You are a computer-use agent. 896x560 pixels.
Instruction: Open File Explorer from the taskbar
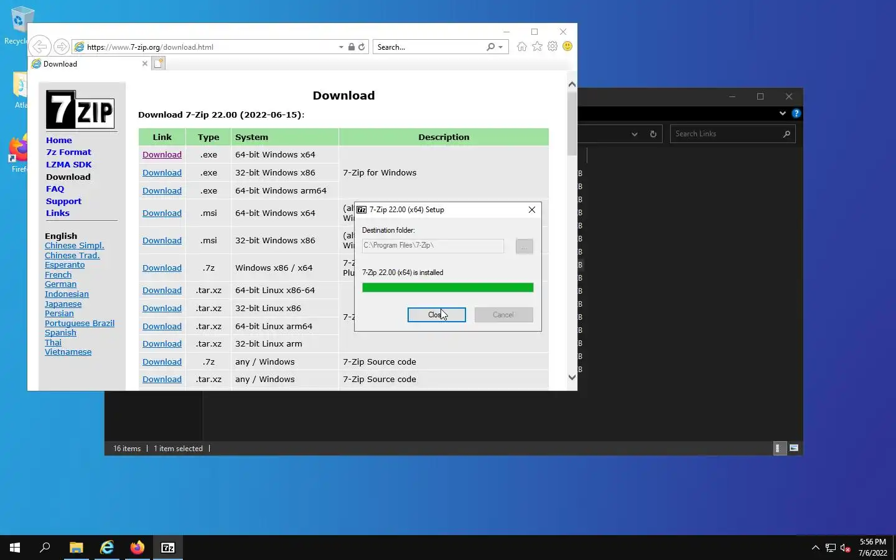click(x=76, y=548)
